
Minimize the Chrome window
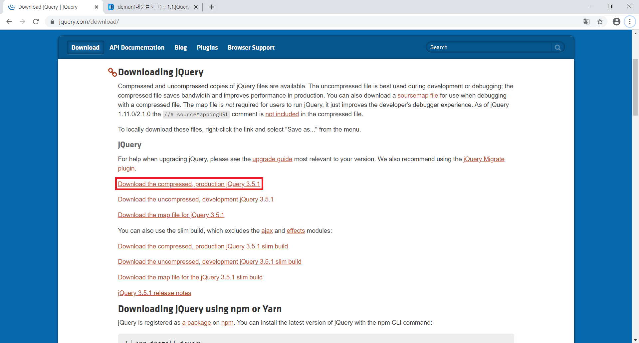(591, 6)
